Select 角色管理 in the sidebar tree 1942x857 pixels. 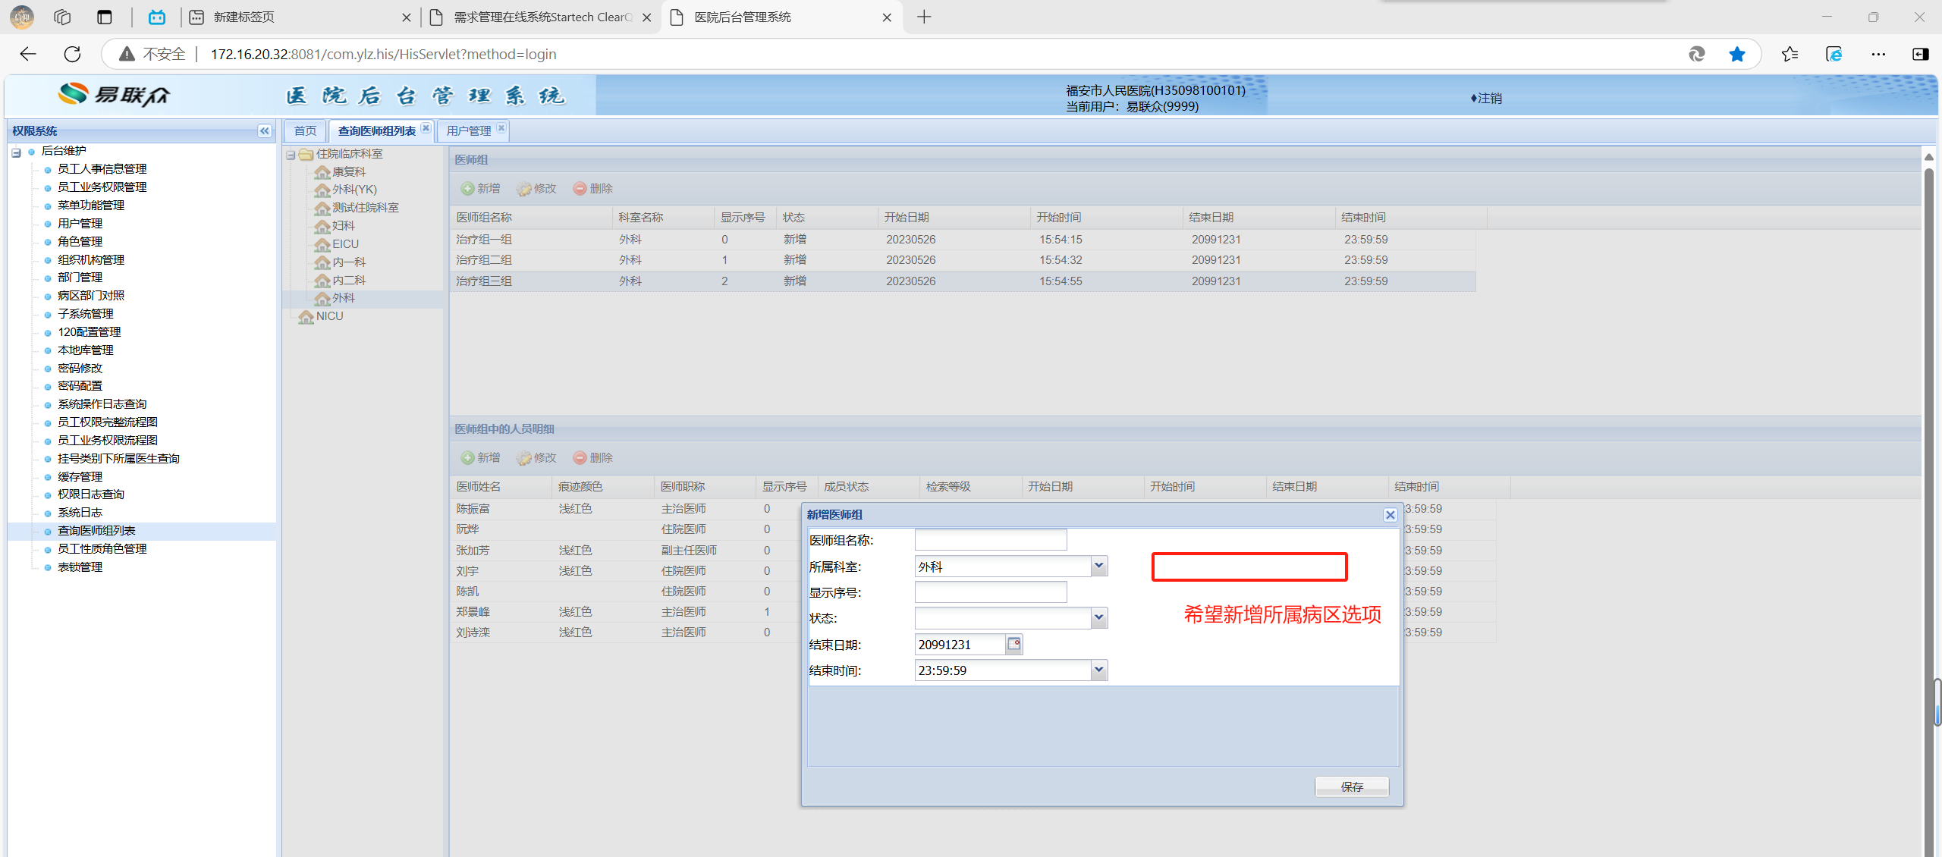coord(80,241)
